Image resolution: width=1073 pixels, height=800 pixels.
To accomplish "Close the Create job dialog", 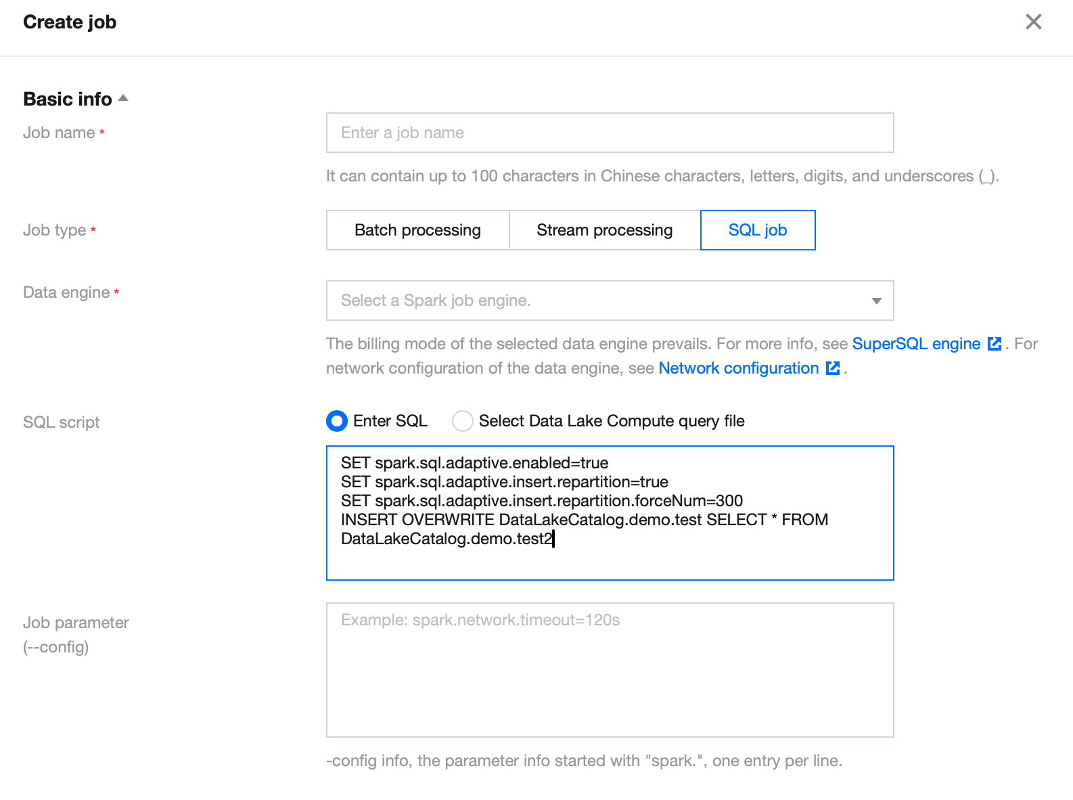I will tap(1033, 22).
